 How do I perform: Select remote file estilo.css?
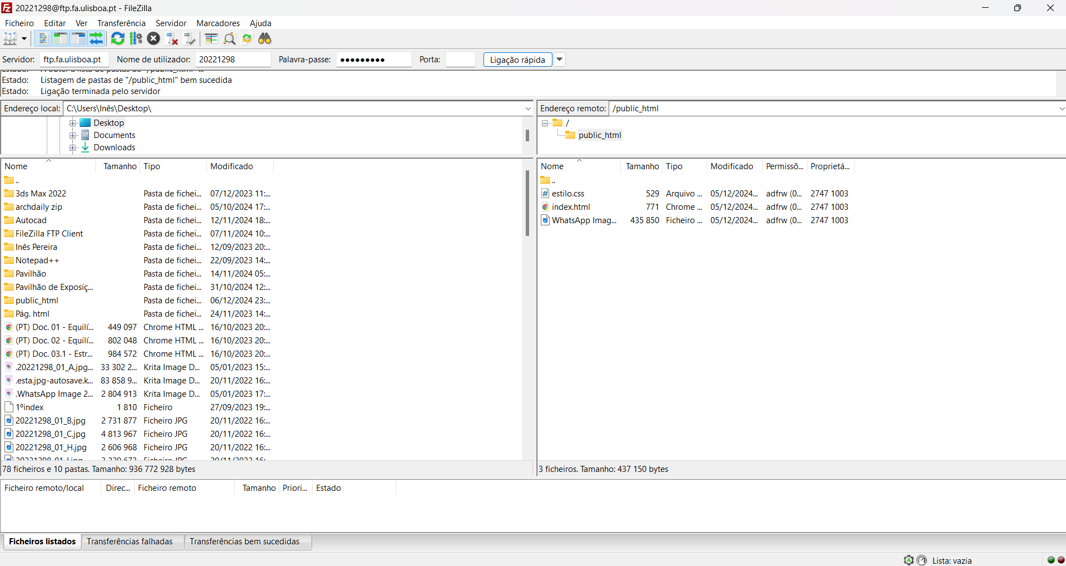point(568,194)
